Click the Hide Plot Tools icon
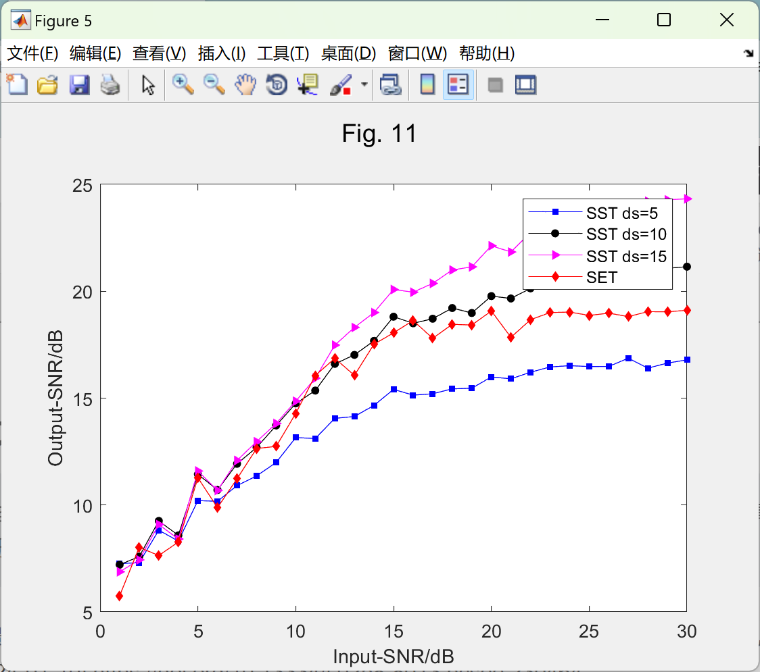This screenshot has height=672, width=760. click(495, 85)
